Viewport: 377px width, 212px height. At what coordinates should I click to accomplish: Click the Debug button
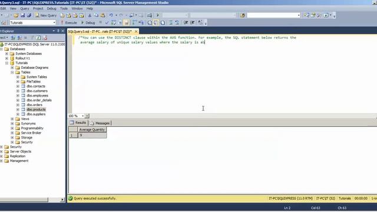coord(88,22)
